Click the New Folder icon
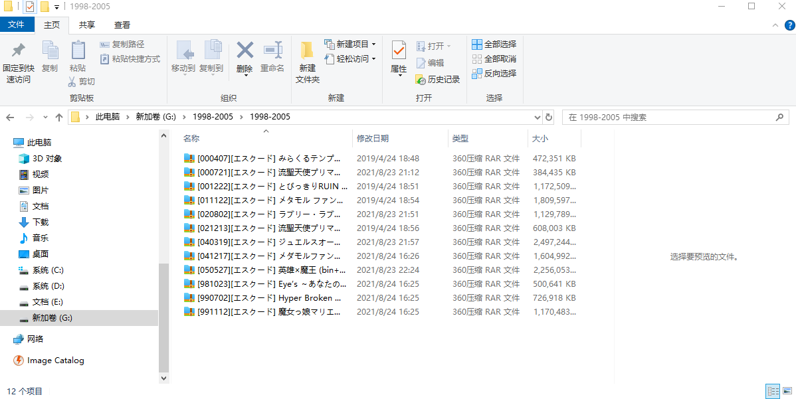The image size is (796, 399). (307, 51)
